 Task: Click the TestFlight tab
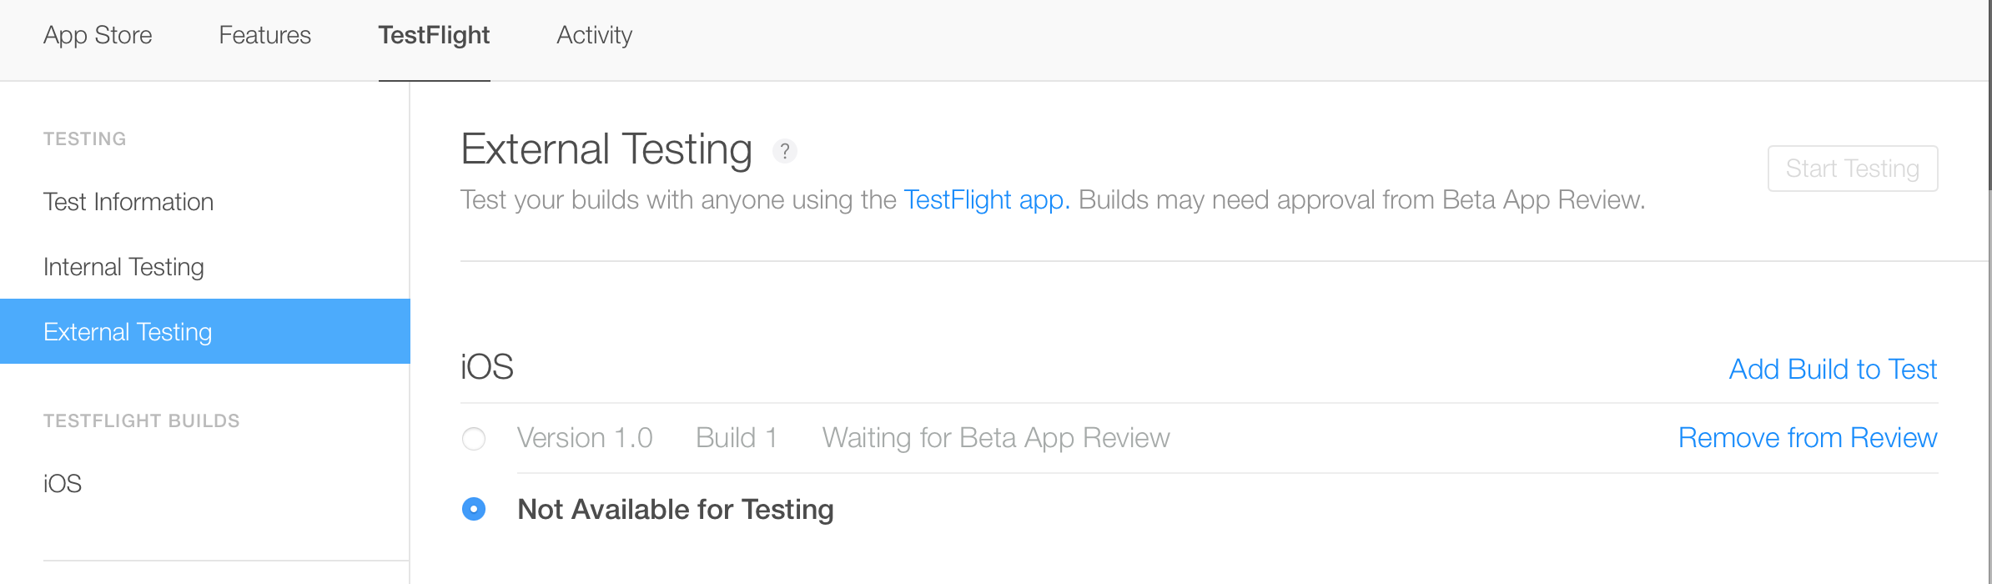(x=434, y=35)
